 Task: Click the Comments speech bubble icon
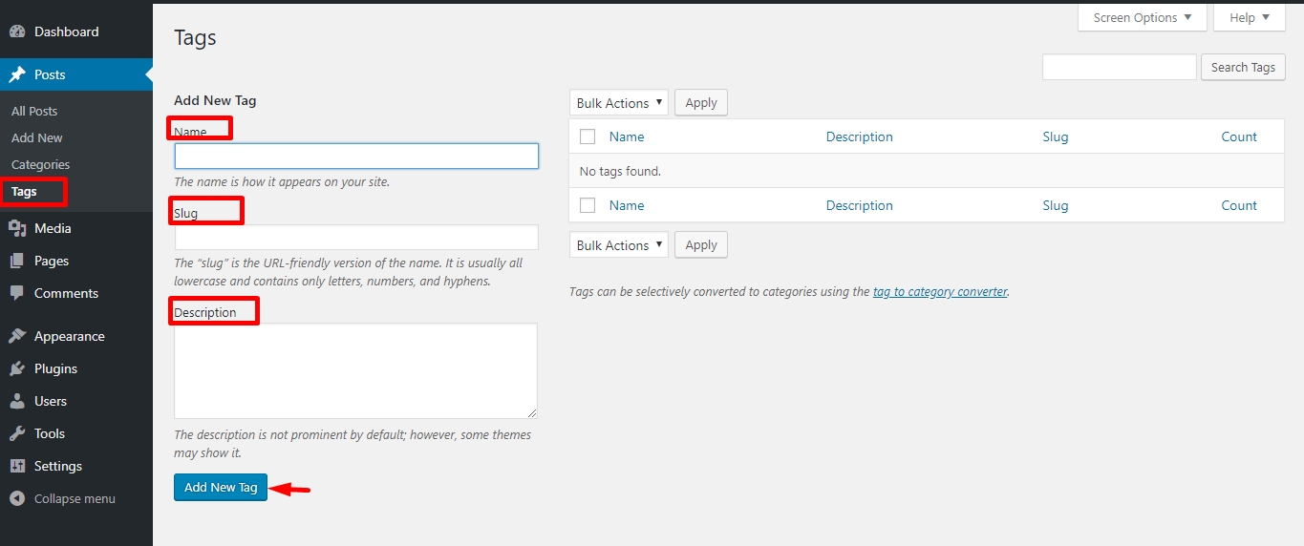point(17,293)
